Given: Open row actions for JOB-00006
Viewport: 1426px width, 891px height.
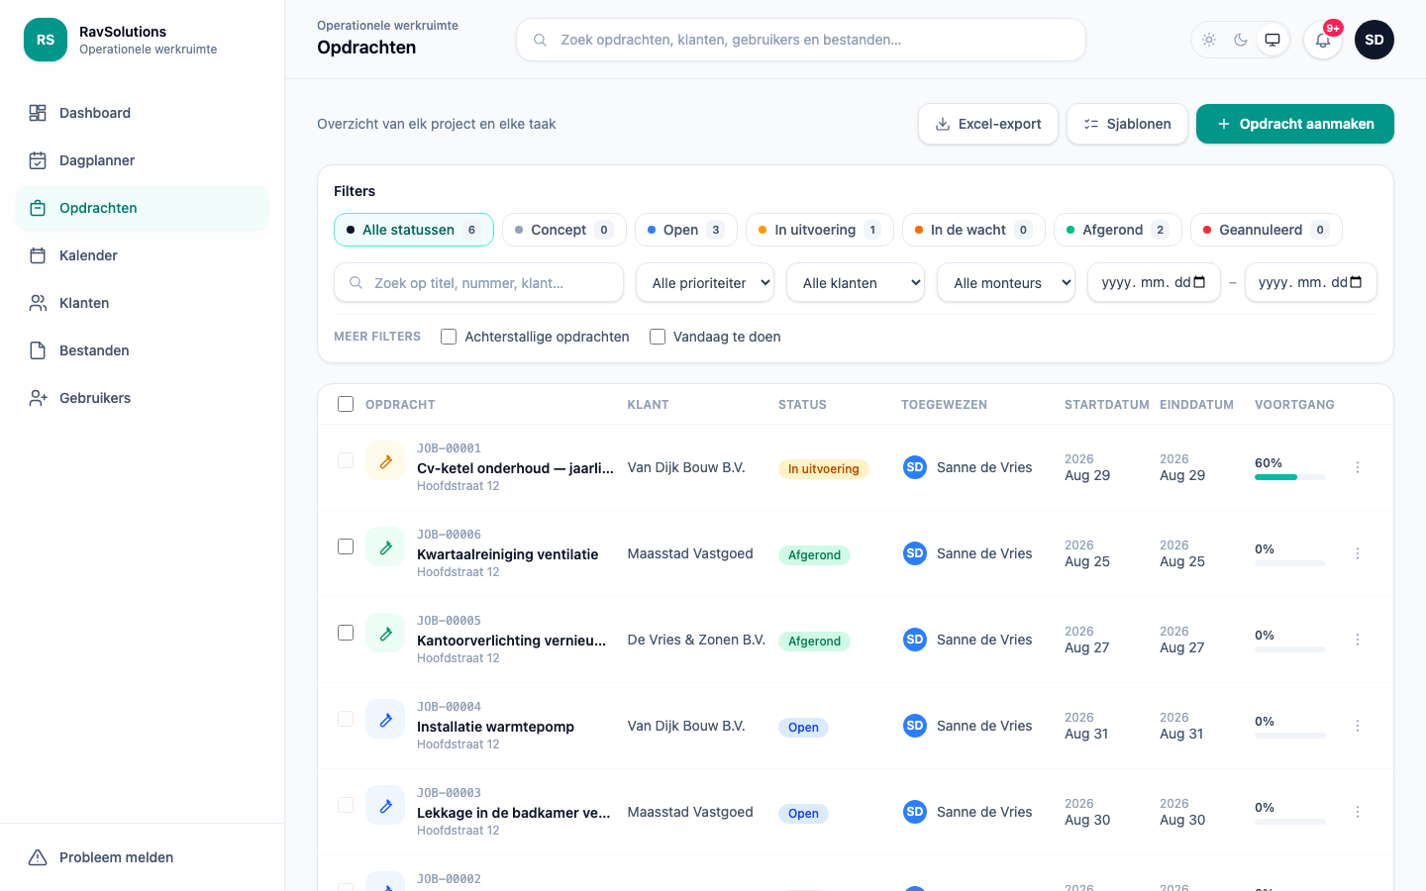Looking at the screenshot, I should pos(1358,553).
